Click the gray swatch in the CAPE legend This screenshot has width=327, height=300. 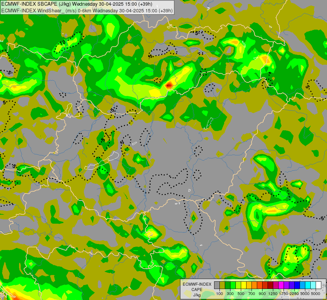pyautogui.click(x=217, y=285)
